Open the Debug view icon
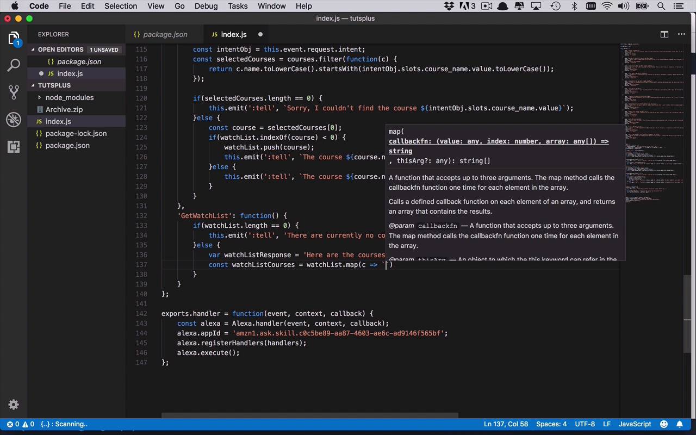Screen dimensions: 696x435 pyautogui.click(x=14, y=120)
